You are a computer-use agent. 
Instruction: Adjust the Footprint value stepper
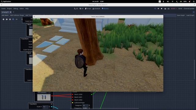pos(89,105)
